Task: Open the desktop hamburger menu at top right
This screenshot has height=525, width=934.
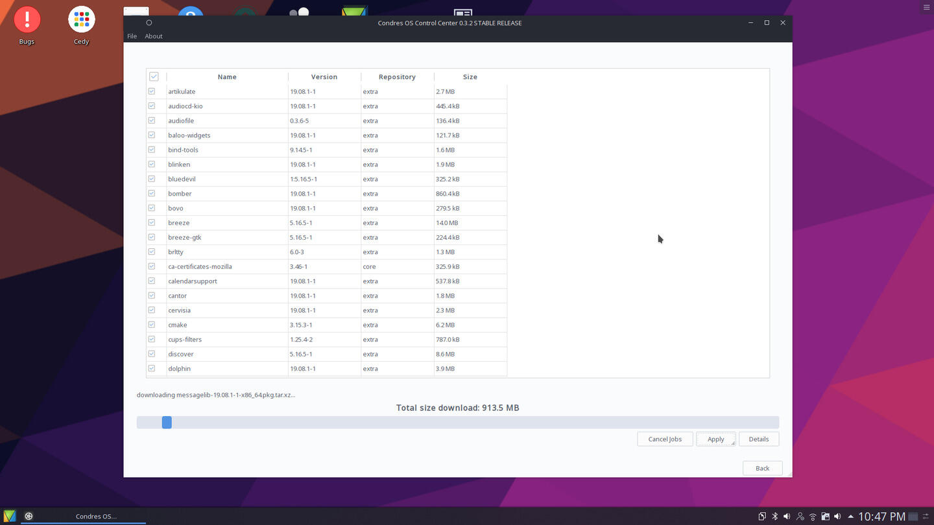Action: coord(926,7)
